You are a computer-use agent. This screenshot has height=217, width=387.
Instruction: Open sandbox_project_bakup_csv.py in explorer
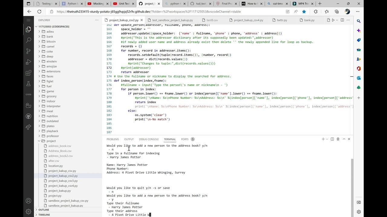click(68, 201)
